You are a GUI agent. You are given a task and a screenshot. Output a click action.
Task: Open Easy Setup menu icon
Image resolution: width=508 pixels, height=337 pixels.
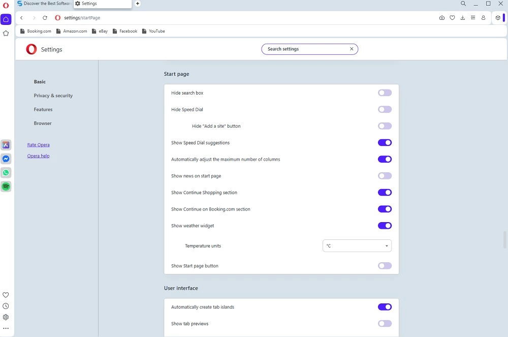tap(472, 18)
